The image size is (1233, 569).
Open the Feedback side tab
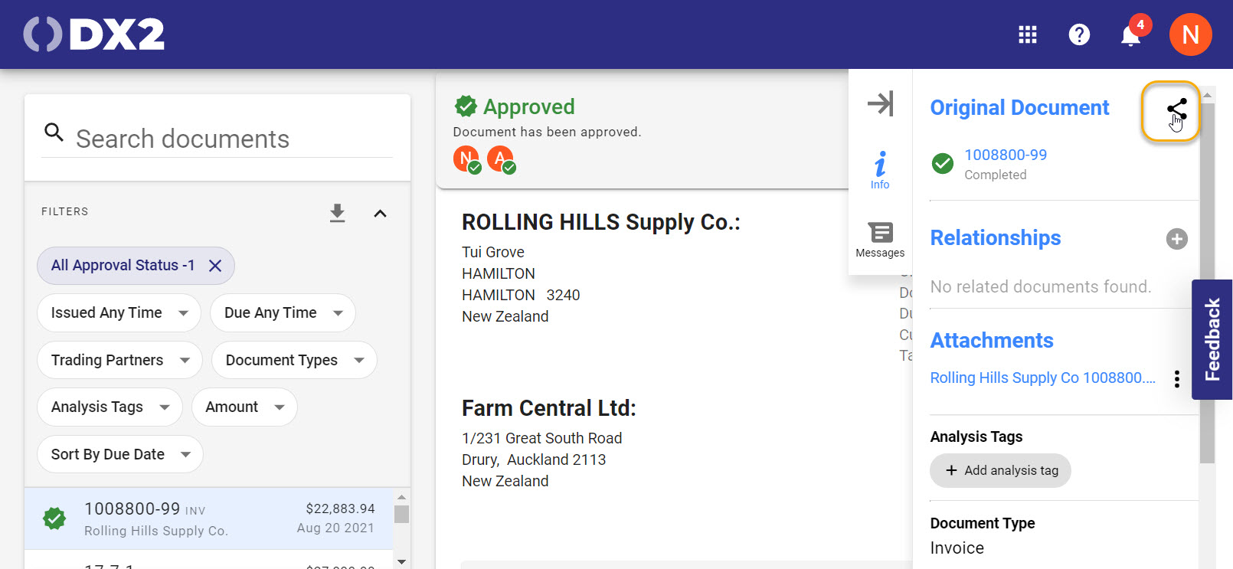pyautogui.click(x=1212, y=339)
